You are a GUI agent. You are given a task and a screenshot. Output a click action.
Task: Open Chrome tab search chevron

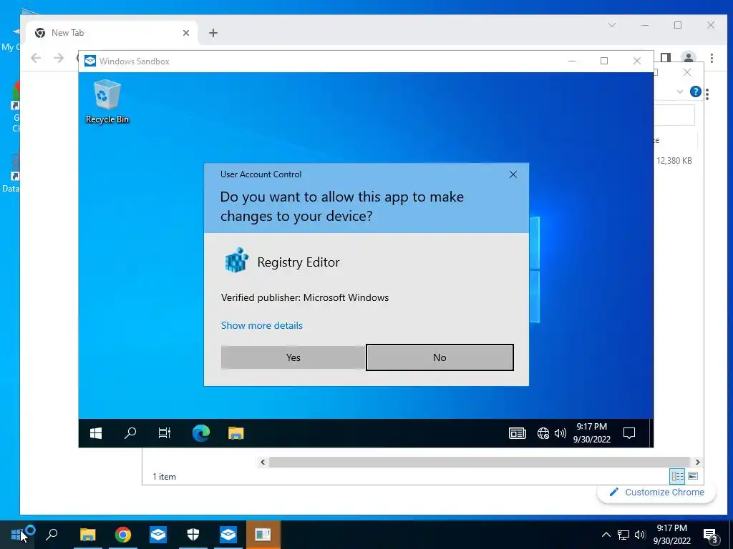[612, 25]
